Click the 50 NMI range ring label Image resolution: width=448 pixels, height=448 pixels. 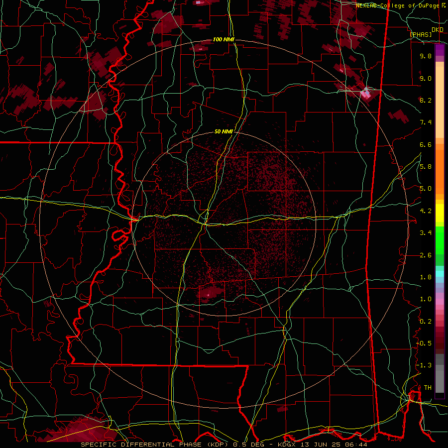224,132
